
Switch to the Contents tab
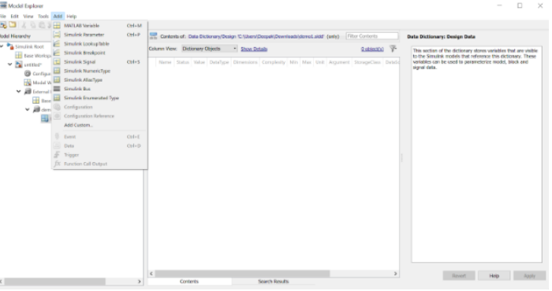189,282
